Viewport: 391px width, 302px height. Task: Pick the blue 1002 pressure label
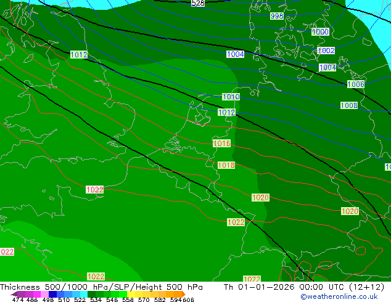[326, 51]
